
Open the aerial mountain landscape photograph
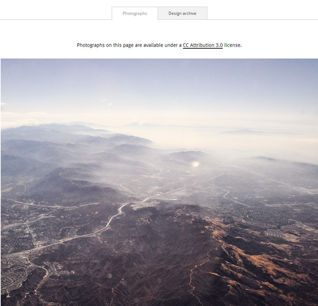(x=159, y=182)
